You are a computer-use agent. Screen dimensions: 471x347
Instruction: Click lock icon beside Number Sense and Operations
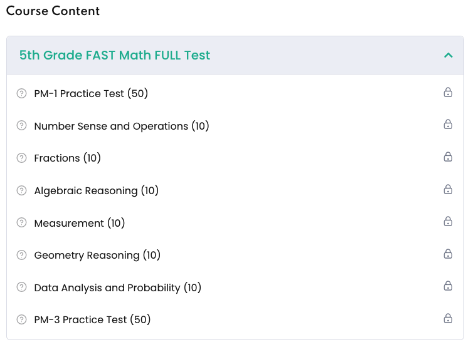(x=448, y=125)
